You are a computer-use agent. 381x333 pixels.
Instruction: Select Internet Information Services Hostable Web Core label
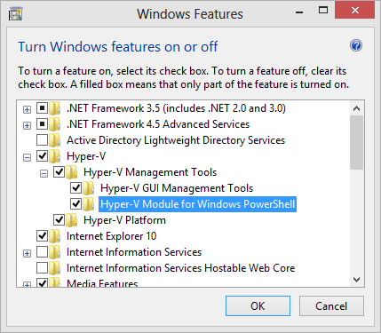tap(181, 268)
